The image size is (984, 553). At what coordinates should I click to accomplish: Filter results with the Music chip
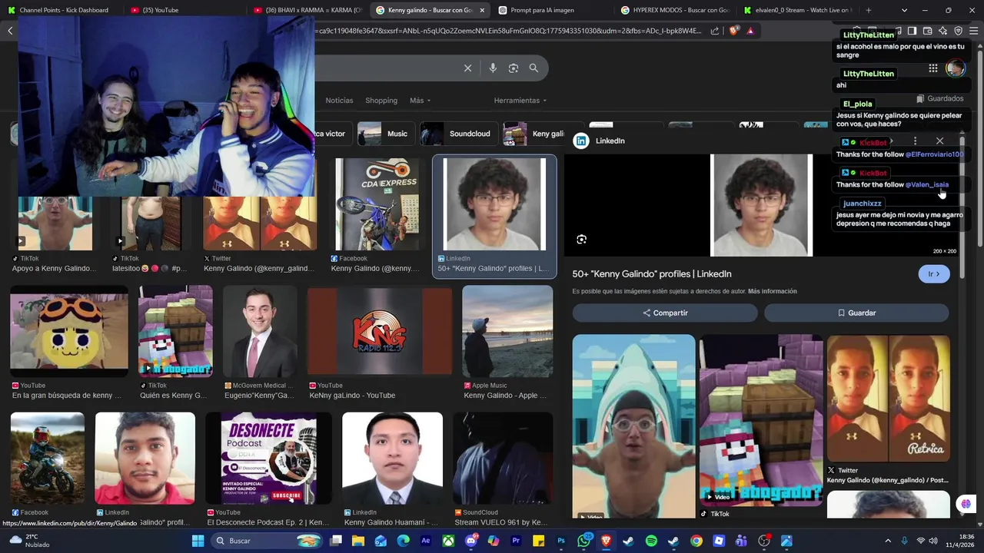[x=387, y=134]
